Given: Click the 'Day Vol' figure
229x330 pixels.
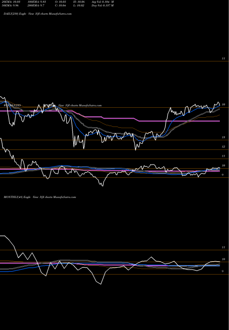Looking at the screenshot, I should click(103, 5).
